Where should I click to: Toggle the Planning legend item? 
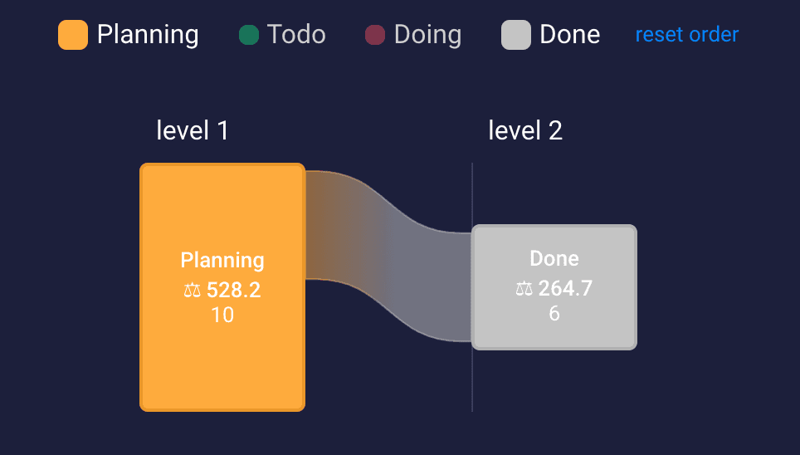128,35
